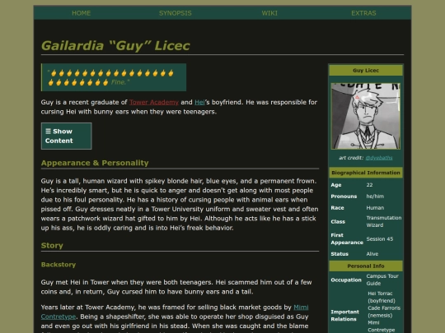Expand the Show Content table of contents
This screenshot has width=445, height=333.
pyautogui.click(x=67, y=136)
